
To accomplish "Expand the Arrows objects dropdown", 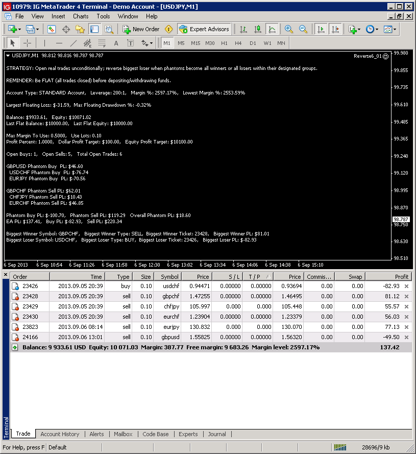I will point(152,43).
